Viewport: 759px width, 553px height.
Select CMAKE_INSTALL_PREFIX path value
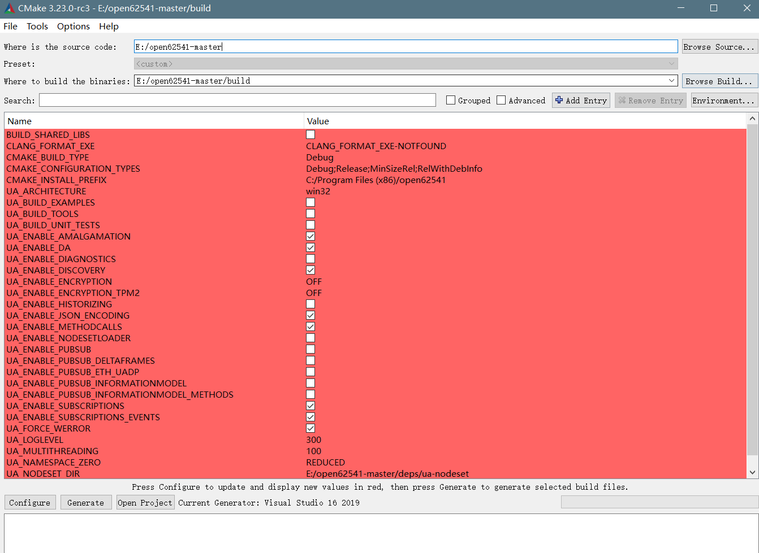pyautogui.click(x=376, y=180)
